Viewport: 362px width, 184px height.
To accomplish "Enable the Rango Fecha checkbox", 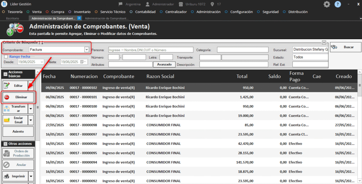I will (x=6, y=57).
